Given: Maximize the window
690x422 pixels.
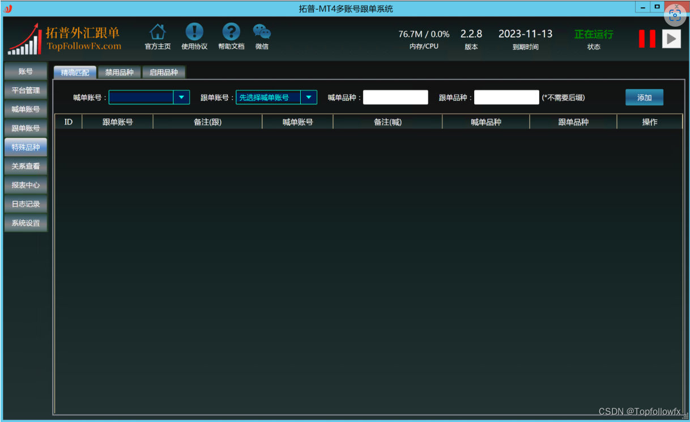Looking at the screenshot, I should [657, 7].
